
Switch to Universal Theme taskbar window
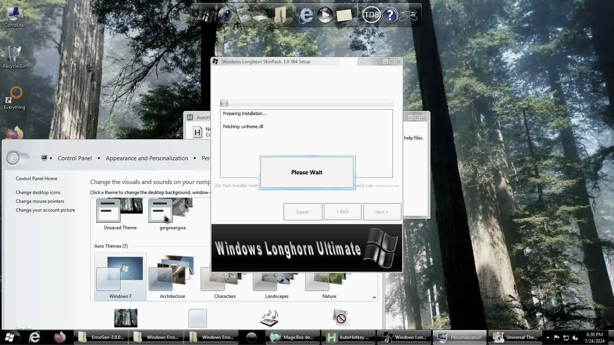click(515, 337)
